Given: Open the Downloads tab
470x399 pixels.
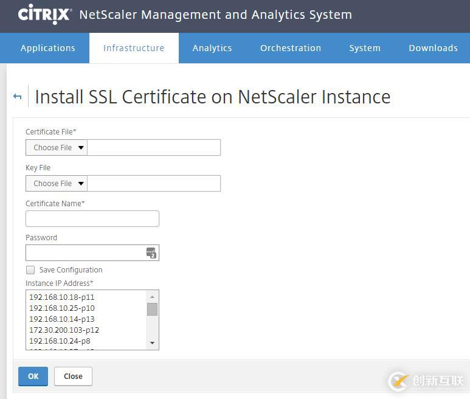Looking at the screenshot, I should coord(433,48).
